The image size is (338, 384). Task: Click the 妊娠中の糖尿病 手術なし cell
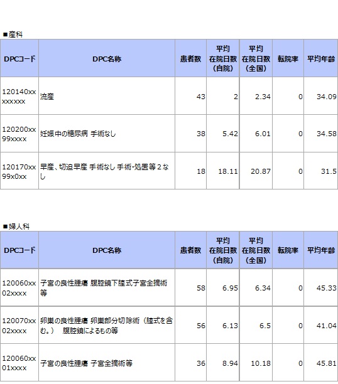(x=107, y=134)
